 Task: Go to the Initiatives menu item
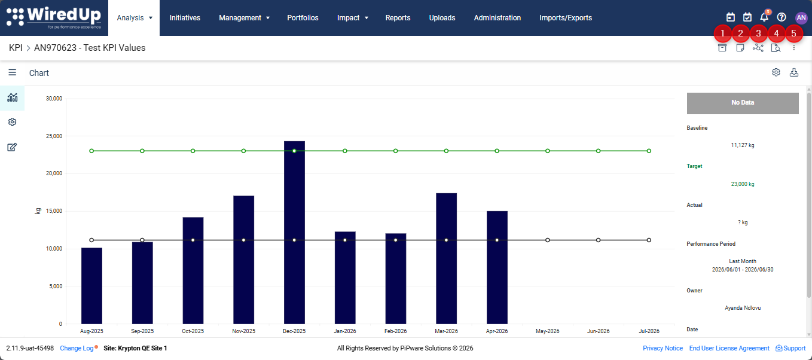tap(185, 18)
